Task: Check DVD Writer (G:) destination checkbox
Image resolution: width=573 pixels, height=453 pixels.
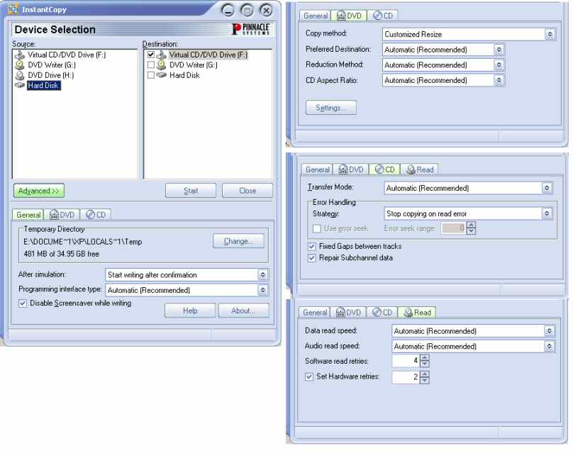Action: coord(151,65)
